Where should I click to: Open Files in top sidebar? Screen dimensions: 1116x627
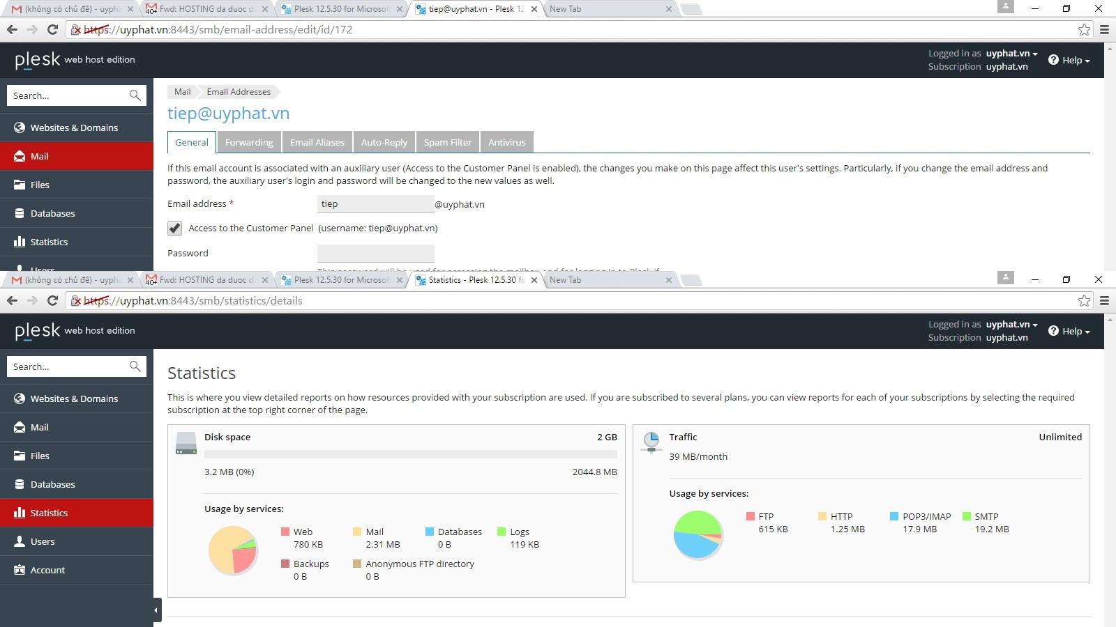click(x=77, y=185)
